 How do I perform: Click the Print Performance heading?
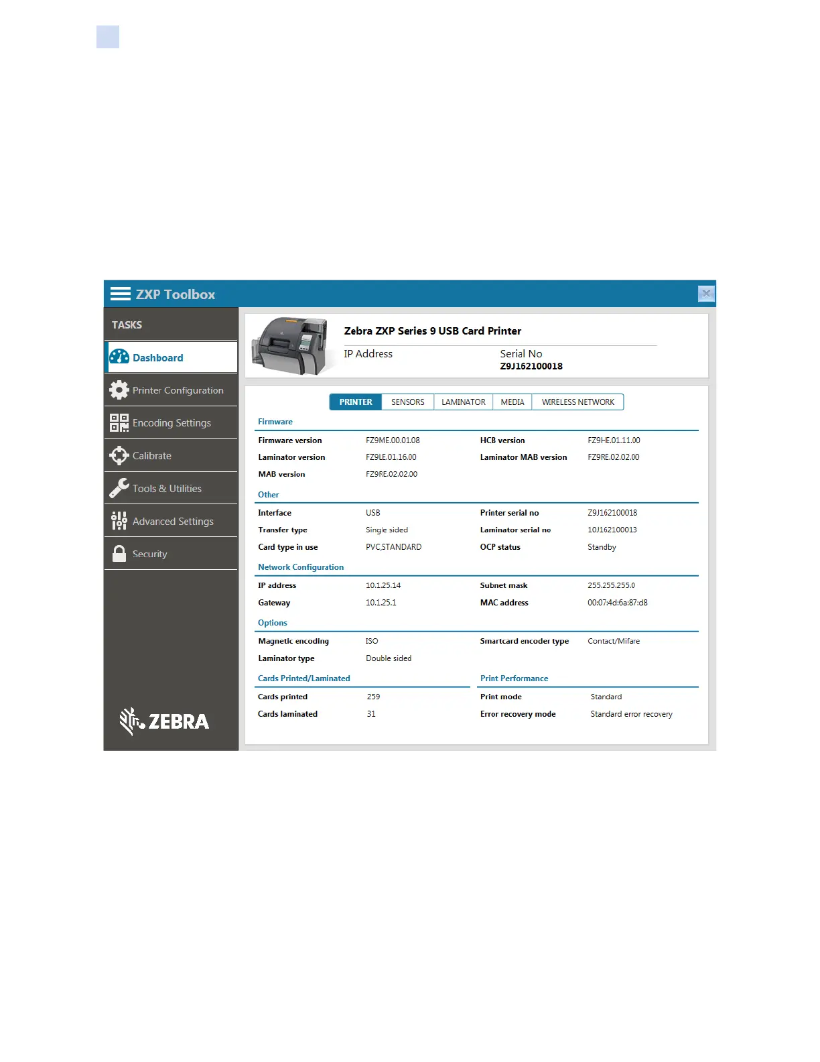point(514,678)
